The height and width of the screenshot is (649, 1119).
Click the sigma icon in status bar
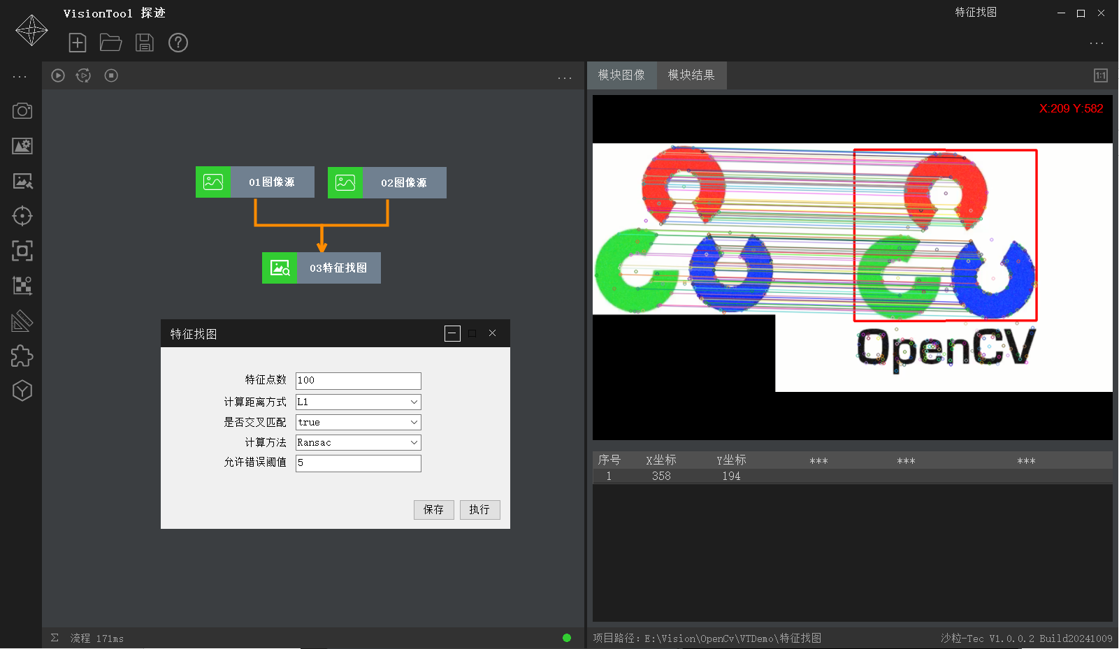click(x=55, y=638)
